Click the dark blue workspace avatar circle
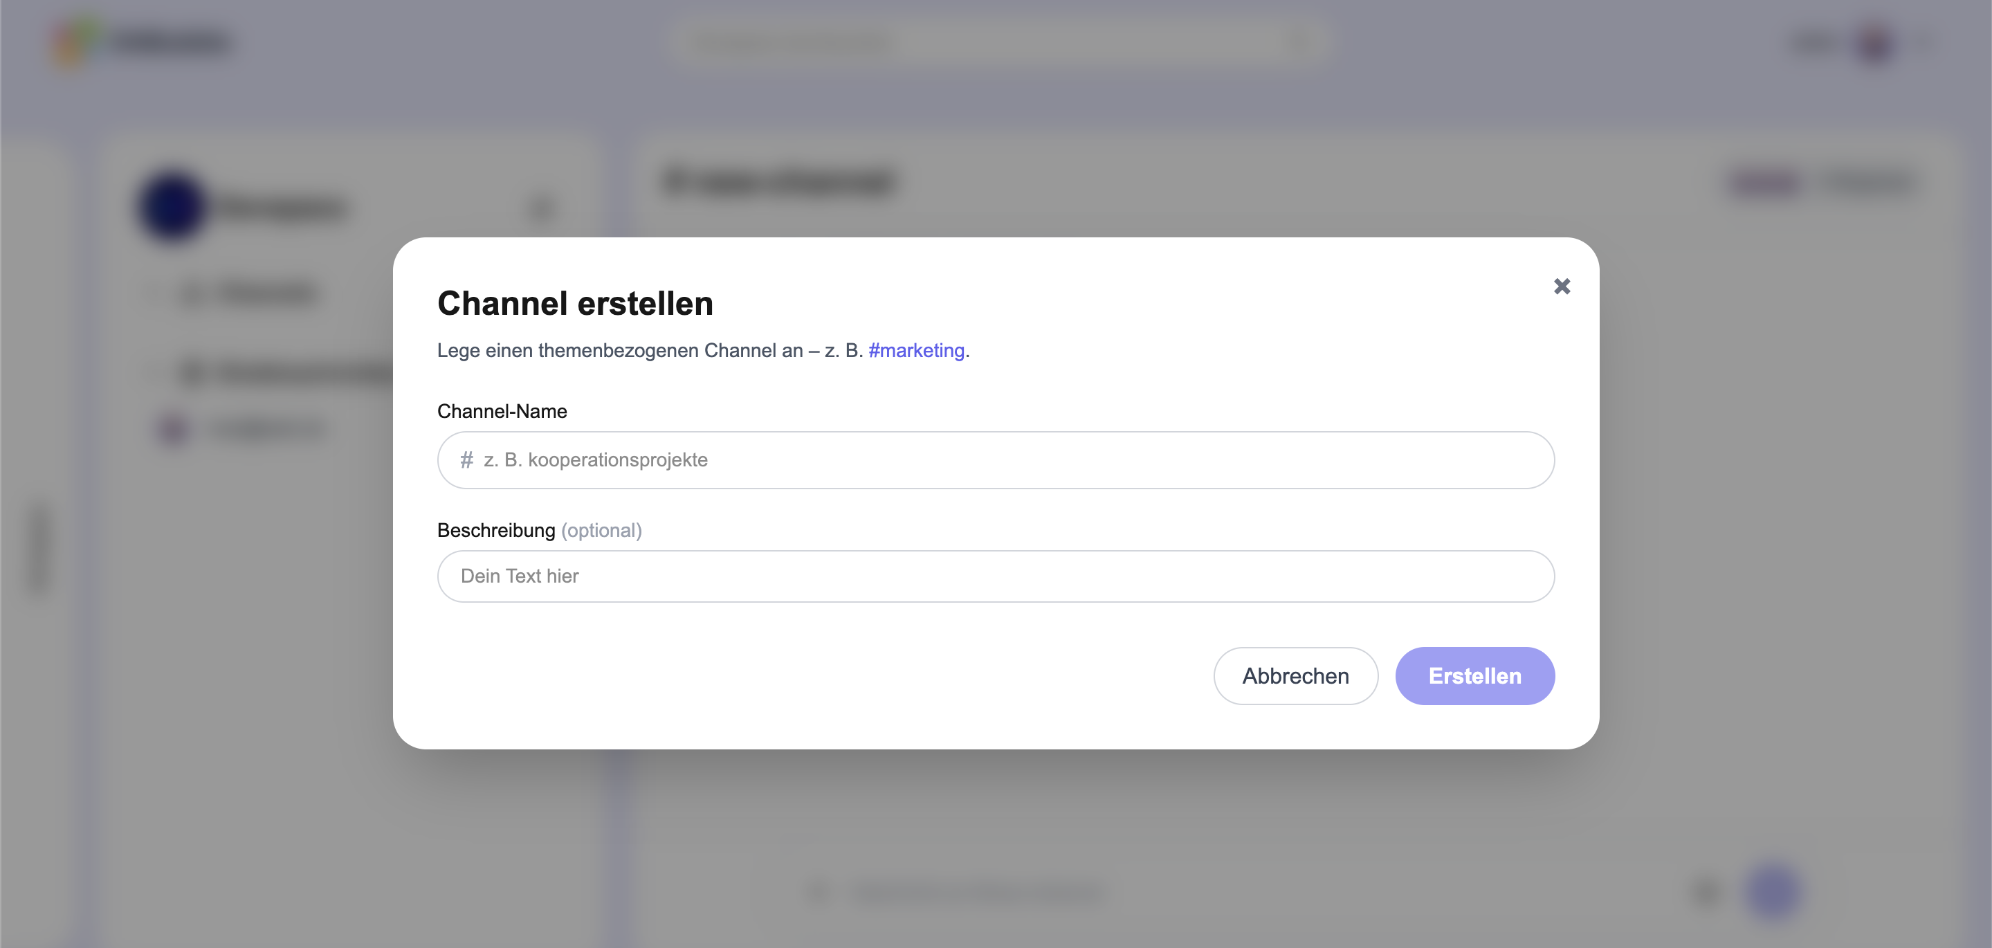The height and width of the screenshot is (948, 1992). point(172,207)
